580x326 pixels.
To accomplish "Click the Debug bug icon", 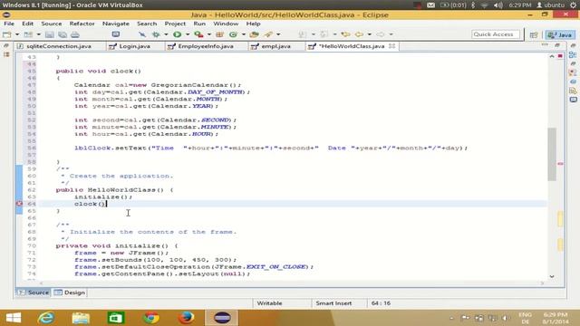I will click(156, 34).
